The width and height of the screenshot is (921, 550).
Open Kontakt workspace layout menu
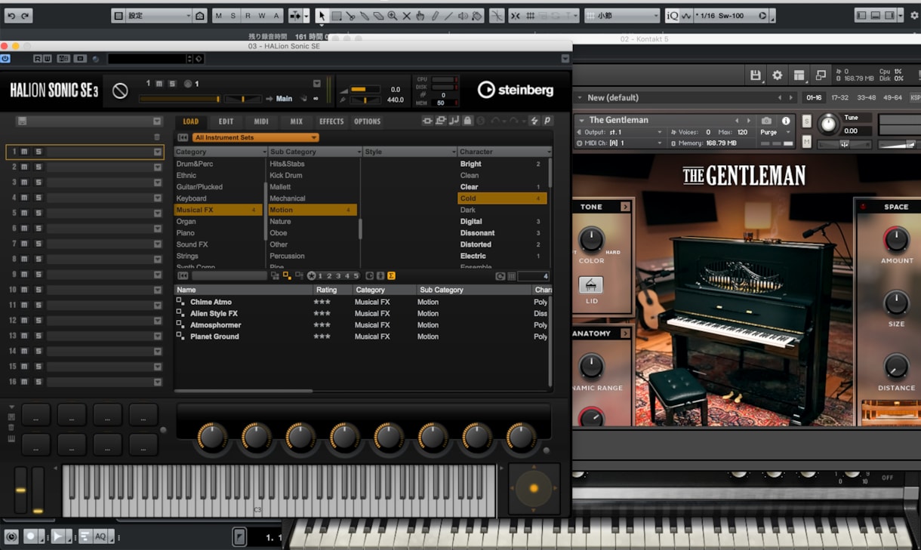pyautogui.click(x=799, y=75)
